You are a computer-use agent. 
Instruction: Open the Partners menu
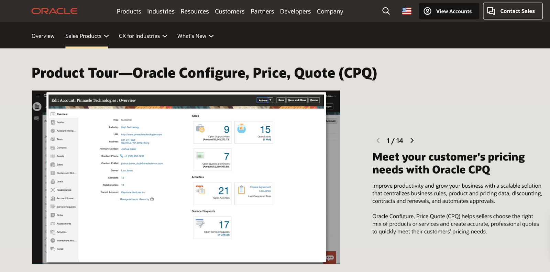click(x=262, y=11)
